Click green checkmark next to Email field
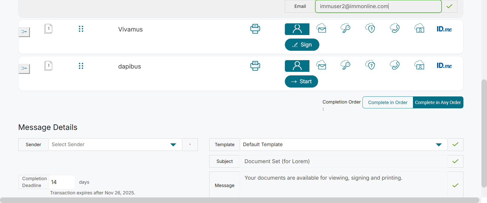Screen dimensions: 487x203 [449, 6]
